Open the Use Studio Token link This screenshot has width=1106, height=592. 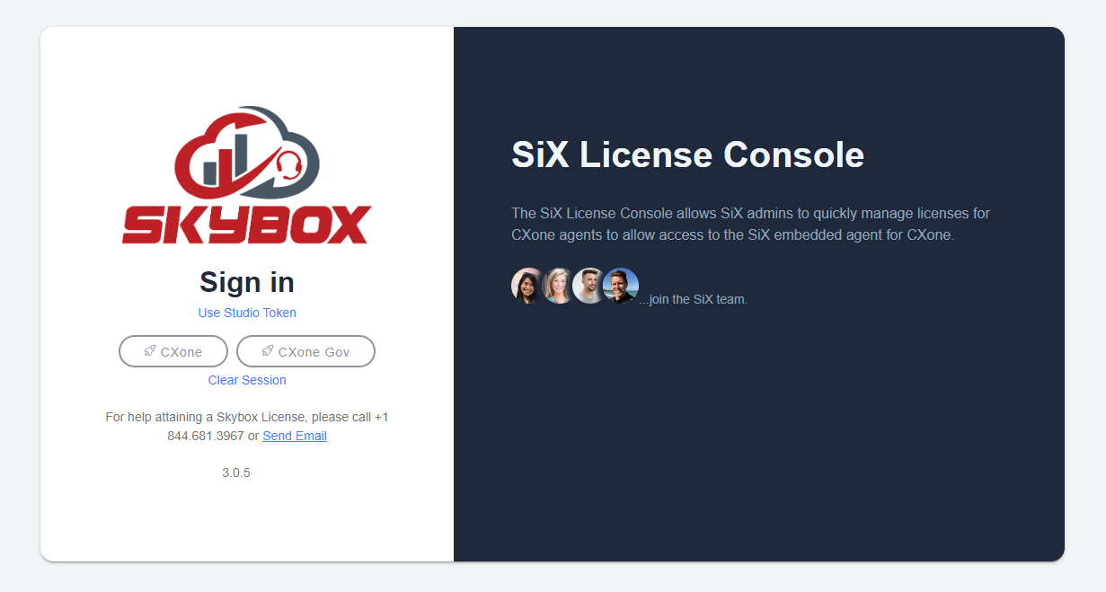[x=247, y=313]
